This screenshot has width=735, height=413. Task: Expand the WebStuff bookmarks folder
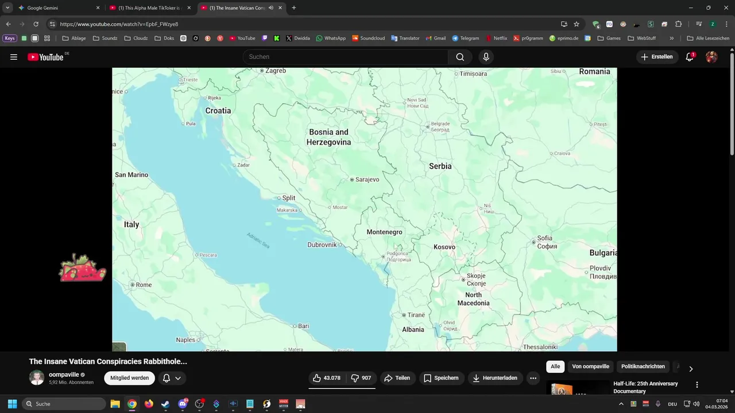642,38
